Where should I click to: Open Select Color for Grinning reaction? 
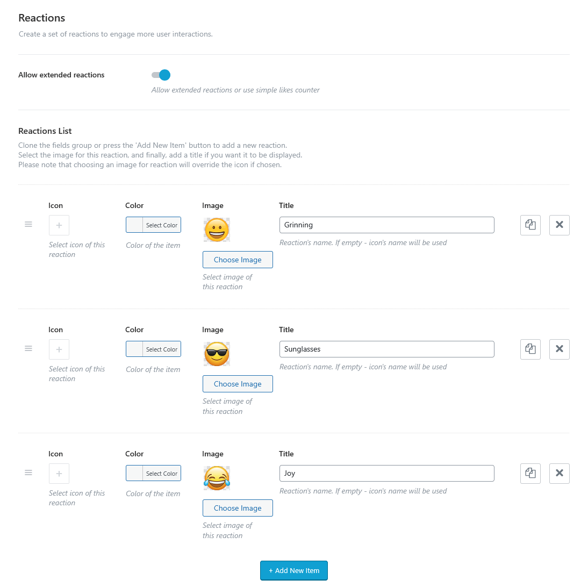click(x=153, y=225)
